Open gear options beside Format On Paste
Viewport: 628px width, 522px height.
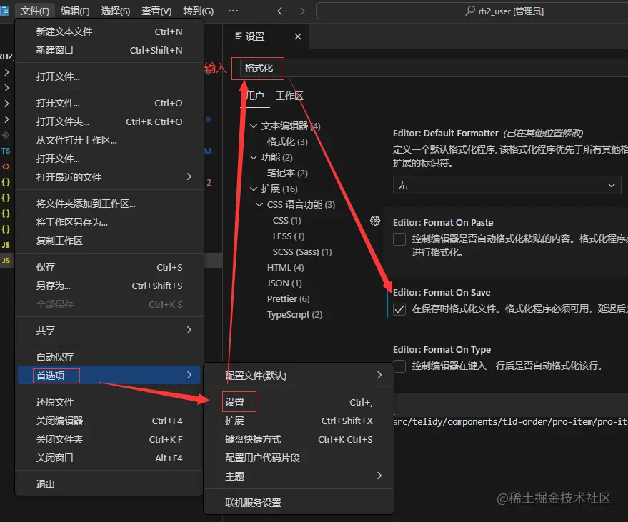click(375, 221)
